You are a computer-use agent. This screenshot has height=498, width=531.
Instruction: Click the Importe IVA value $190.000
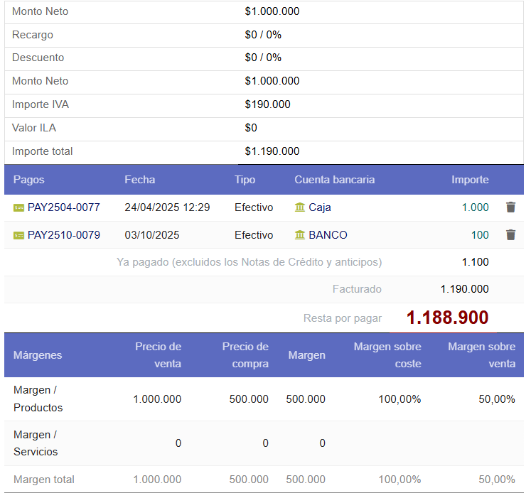click(267, 104)
